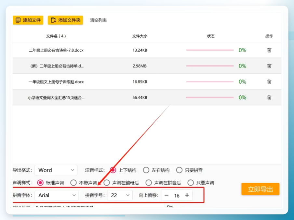The image size is (294, 220).
Task: Click the 56.44KB size cell
Action: (x=140, y=97)
